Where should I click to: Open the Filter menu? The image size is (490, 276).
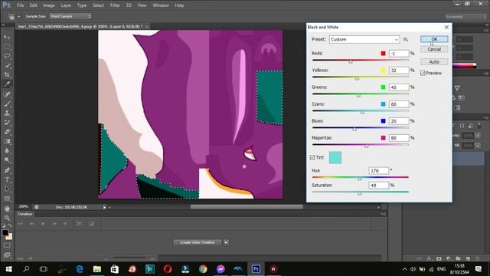(115, 5)
